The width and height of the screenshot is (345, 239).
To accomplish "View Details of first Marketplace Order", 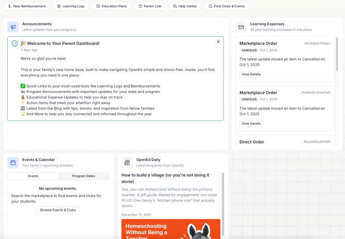I will [x=251, y=75].
